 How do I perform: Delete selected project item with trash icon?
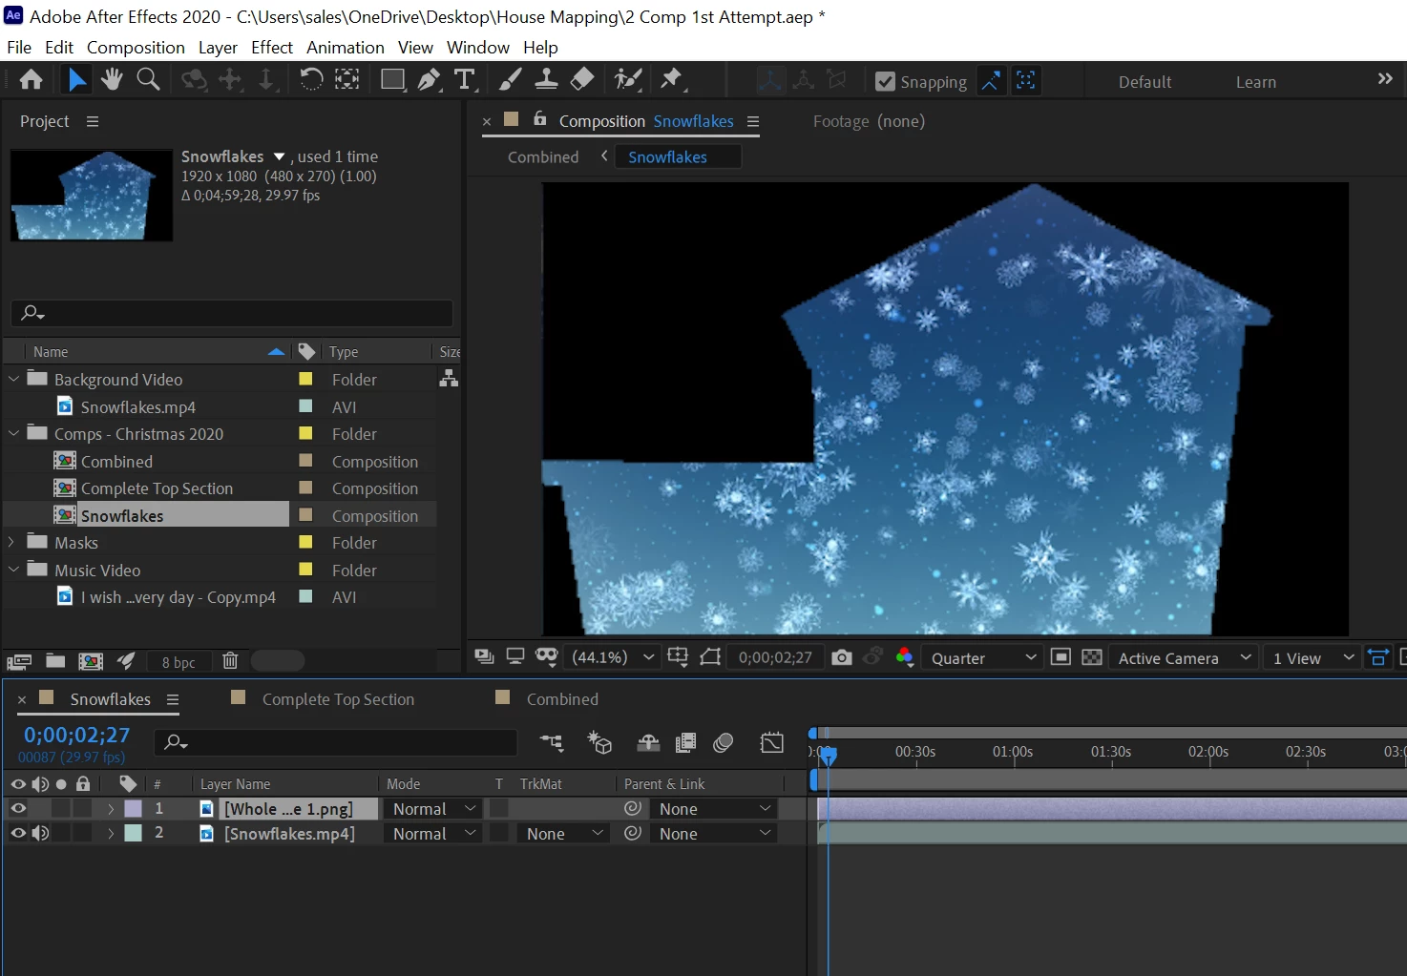[x=230, y=660]
